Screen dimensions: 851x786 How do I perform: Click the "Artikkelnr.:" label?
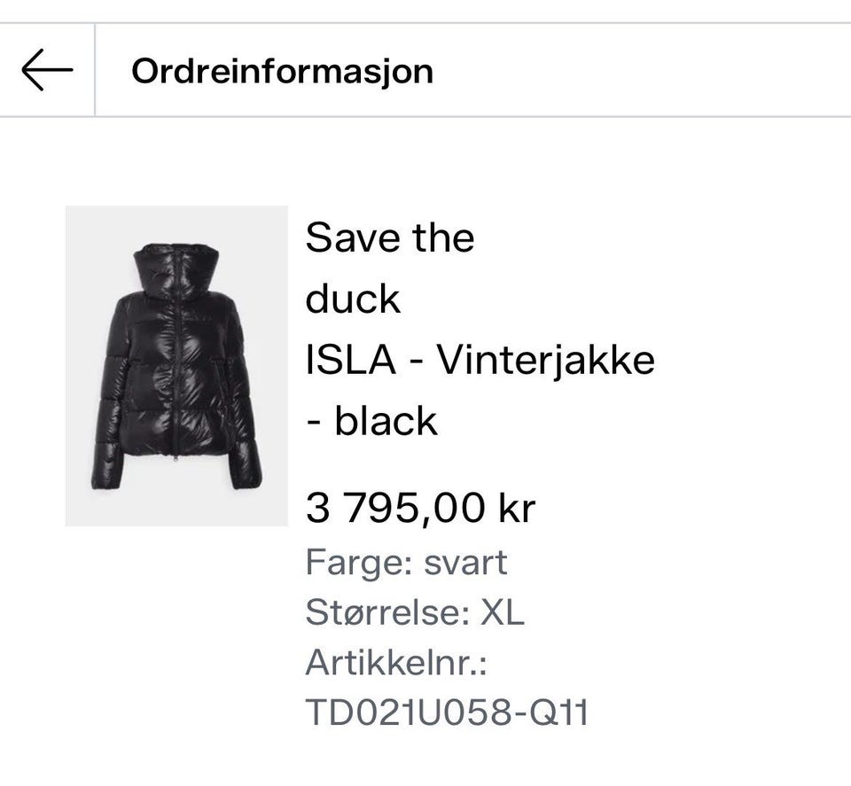tap(396, 663)
